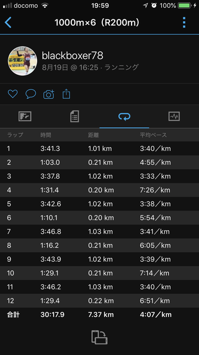199x355 pixels.
Task: Select the laps tab icon
Action: click(124, 116)
